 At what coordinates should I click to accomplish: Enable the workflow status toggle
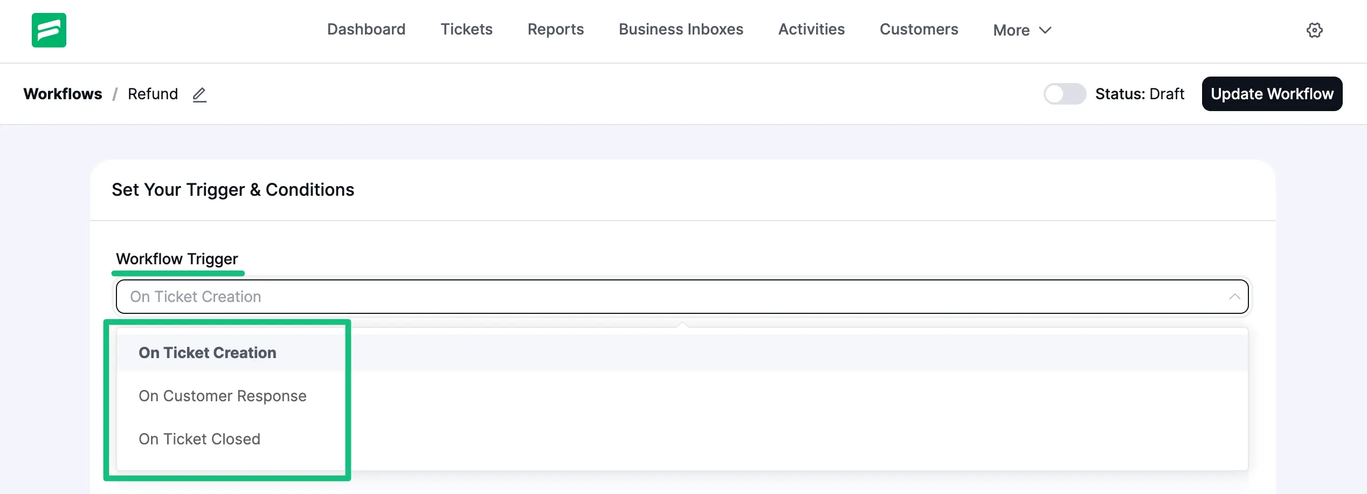coord(1065,94)
